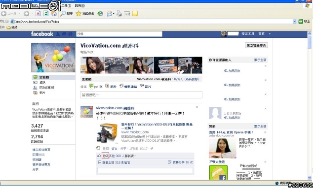Click 首頁 Home link in blue bar
The height and width of the screenshot is (189, 316).
pos(261,34)
